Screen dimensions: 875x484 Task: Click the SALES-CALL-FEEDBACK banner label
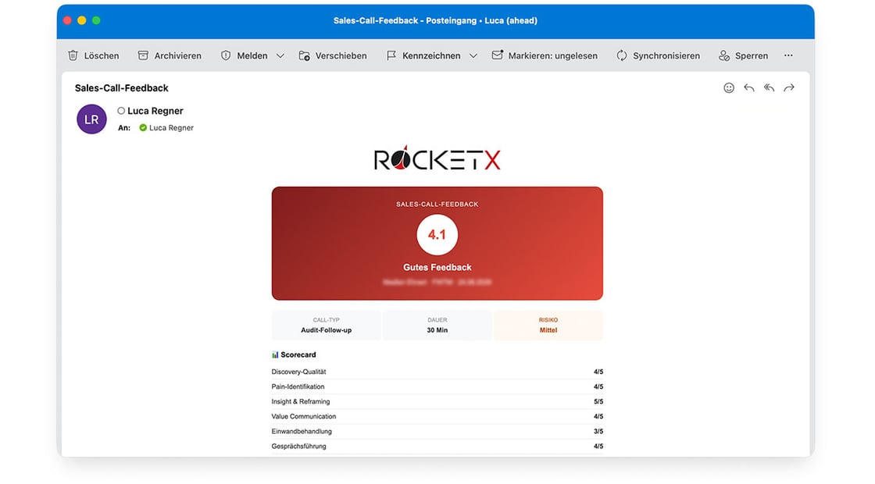pyautogui.click(x=437, y=204)
